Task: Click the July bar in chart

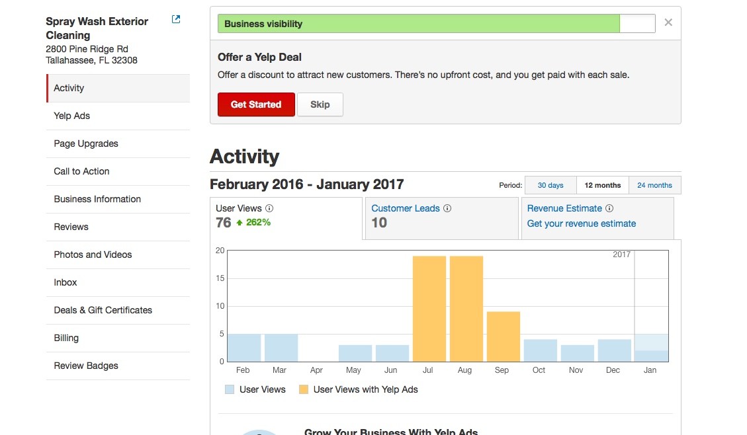Action: coord(429,309)
